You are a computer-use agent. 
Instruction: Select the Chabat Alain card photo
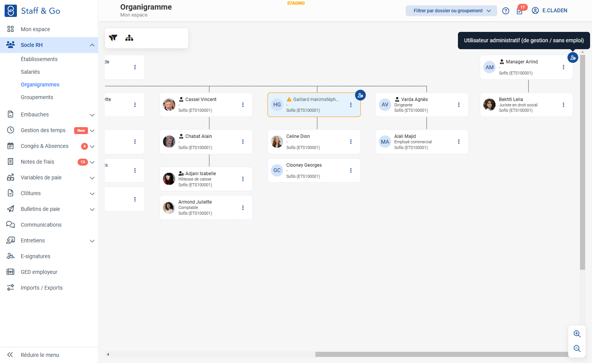click(169, 142)
